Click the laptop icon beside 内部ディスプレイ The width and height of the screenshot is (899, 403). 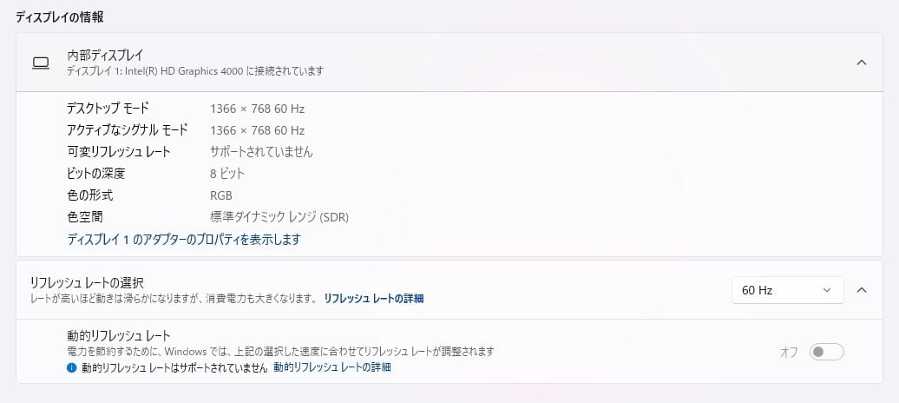pos(40,63)
